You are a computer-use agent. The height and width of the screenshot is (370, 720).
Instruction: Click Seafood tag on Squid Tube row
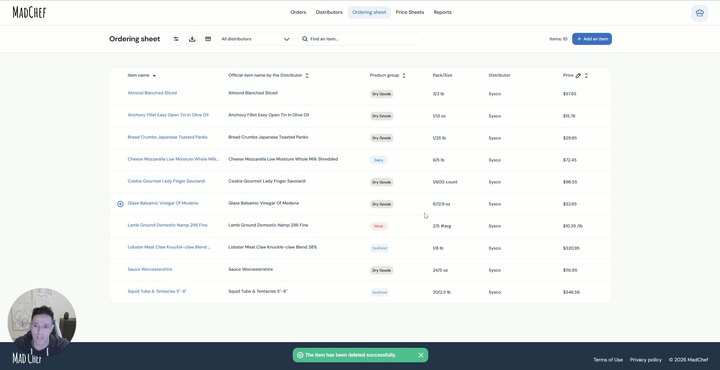pyautogui.click(x=380, y=293)
